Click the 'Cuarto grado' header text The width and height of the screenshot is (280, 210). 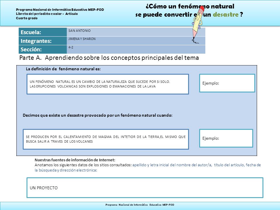pyautogui.click(x=27, y=18)
